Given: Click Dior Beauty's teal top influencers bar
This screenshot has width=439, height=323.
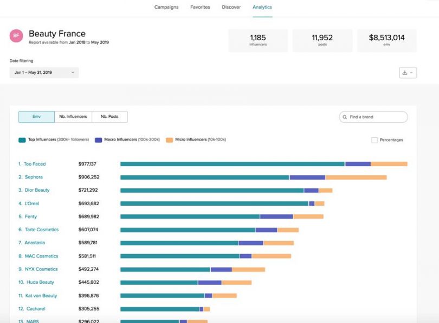Looking at the screenshot, I should 212,191.
